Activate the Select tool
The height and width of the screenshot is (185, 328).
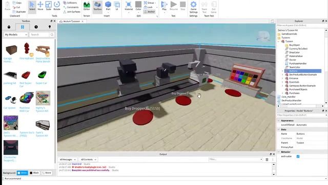32,6
